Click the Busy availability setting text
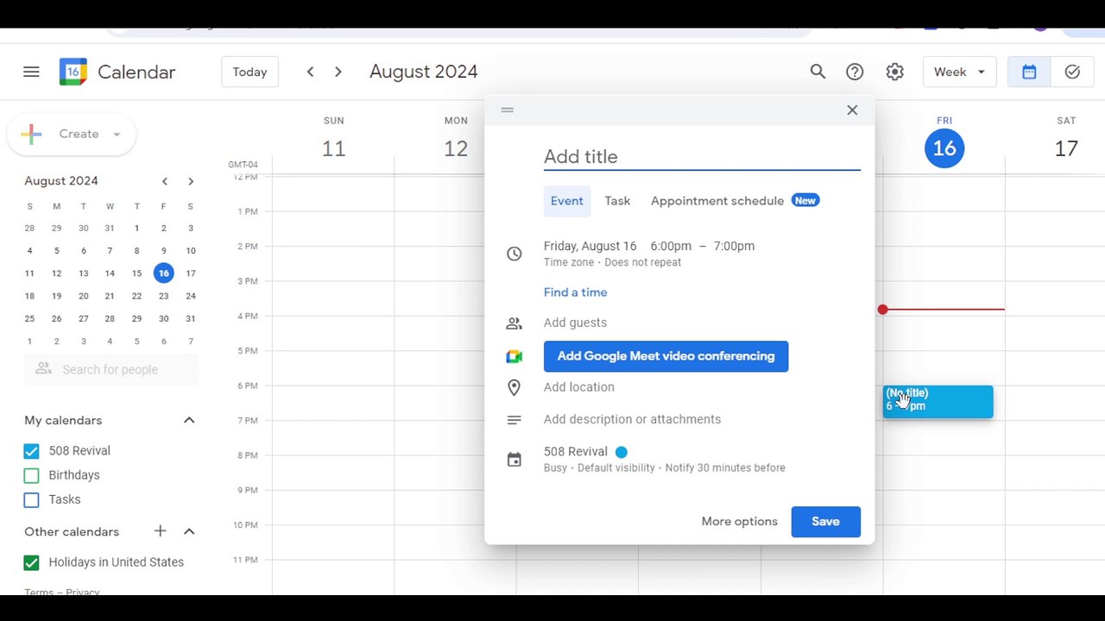This screenshot has height=621, width=1105. point(555,468)
